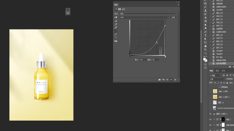This screenshot has height=131, width=234.
Task: Select the Pen tool
Action: pyautogui.click(x=205, y=32)
